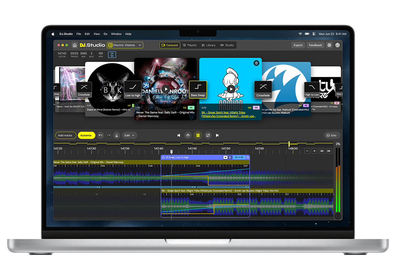Pause playback
Screen dimensions: 396x257
click(198, 135)
